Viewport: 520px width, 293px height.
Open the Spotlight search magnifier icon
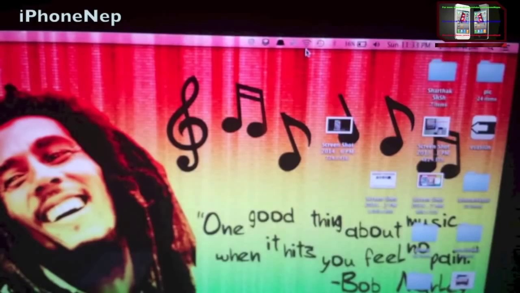[490, 48]
